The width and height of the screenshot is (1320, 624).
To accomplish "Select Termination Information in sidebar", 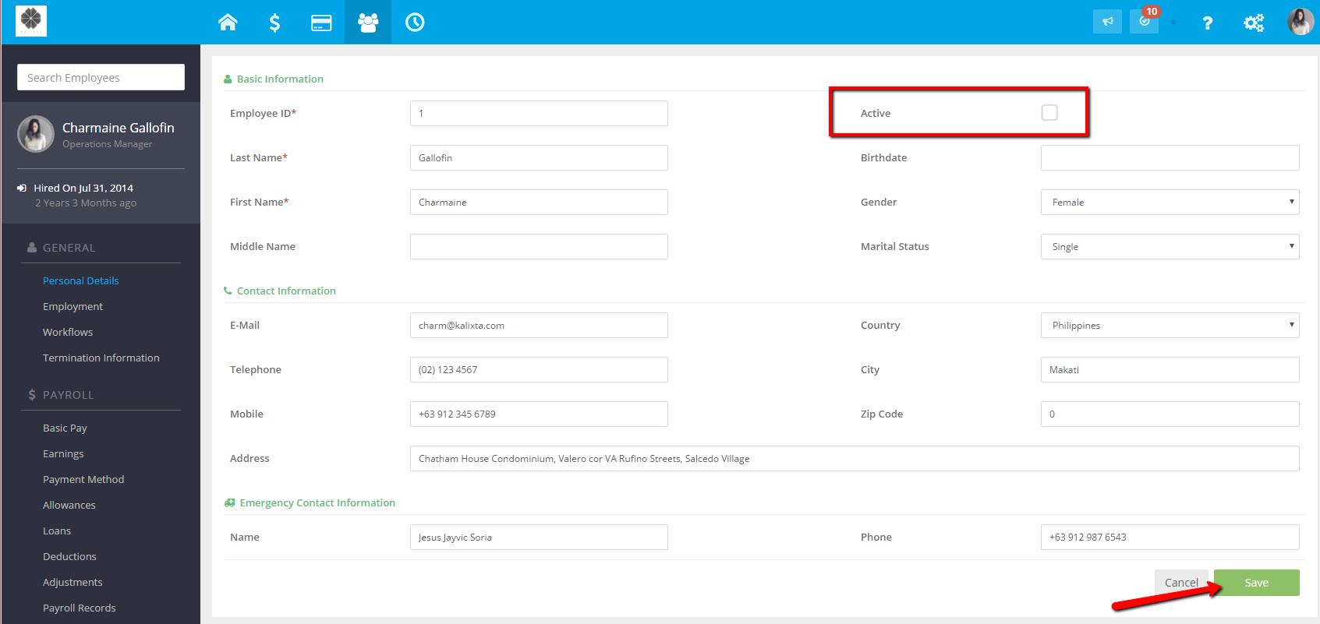I will tap(101, 358).
